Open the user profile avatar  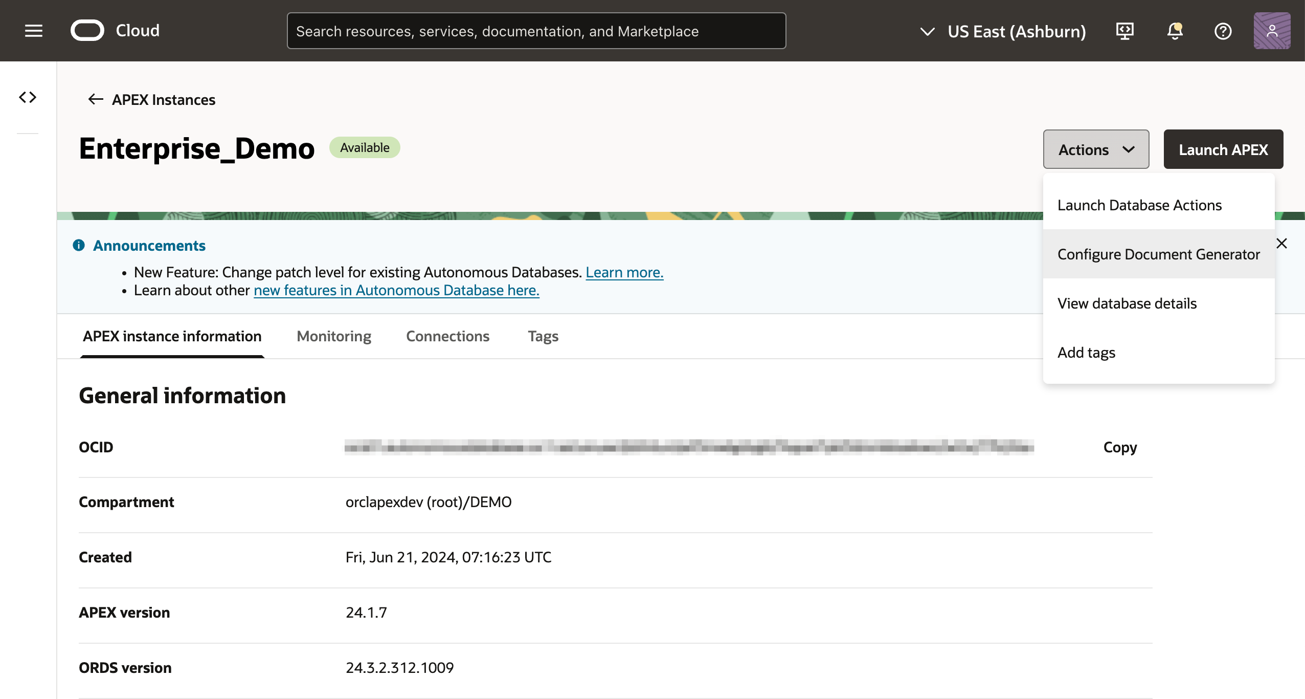pyautogui.click(x=1272, y=31)
